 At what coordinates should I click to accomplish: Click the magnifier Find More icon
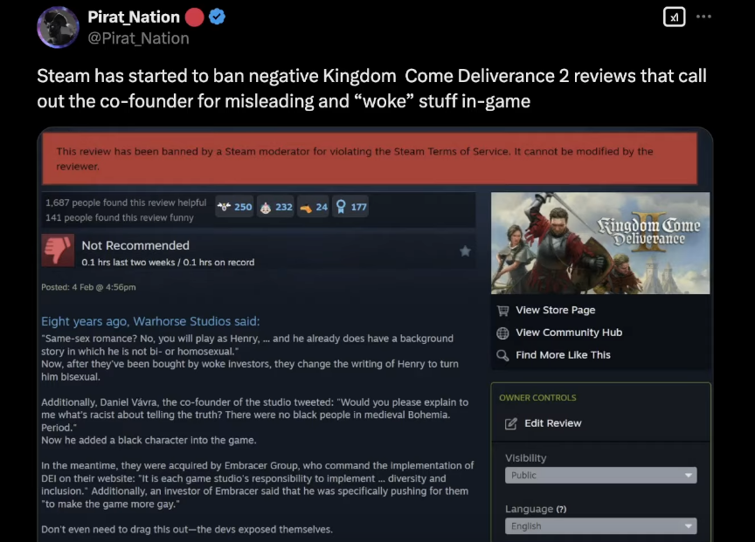click(x=502, y=355)
